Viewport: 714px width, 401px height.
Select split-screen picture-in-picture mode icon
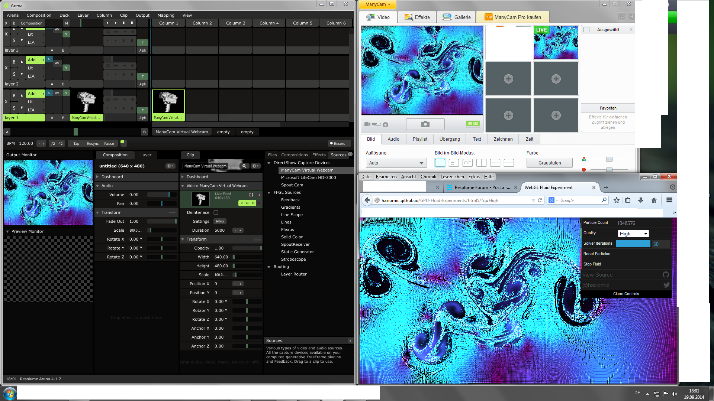(481, 163)
